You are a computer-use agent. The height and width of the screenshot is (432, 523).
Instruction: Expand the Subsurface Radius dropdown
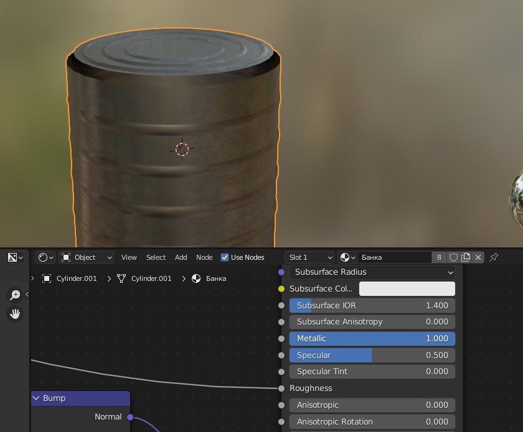pyautogui.click(x=372, y=272)
